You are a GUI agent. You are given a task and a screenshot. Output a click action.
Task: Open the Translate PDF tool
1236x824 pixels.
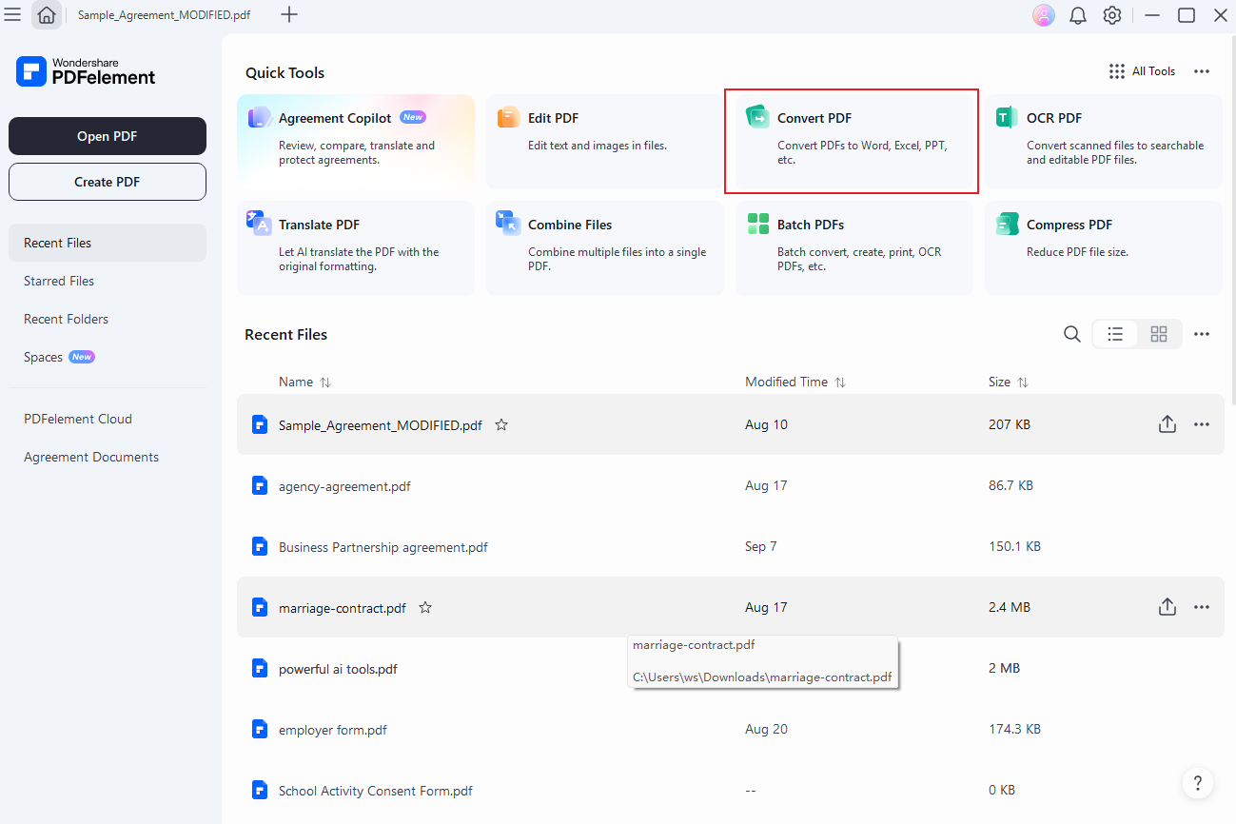(x=356, y=247)
